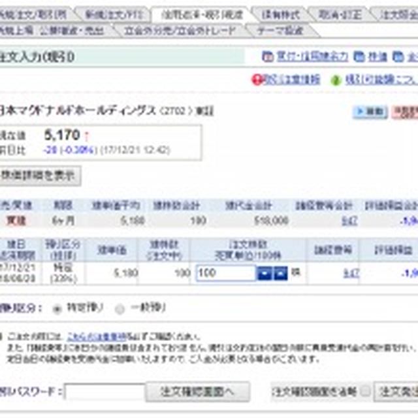Open the 立会外分売/立会外トレード tab

(180, 31)
